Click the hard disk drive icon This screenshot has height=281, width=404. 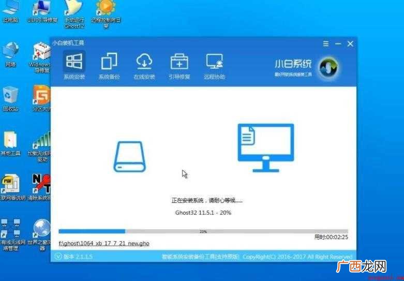point(130,157)
